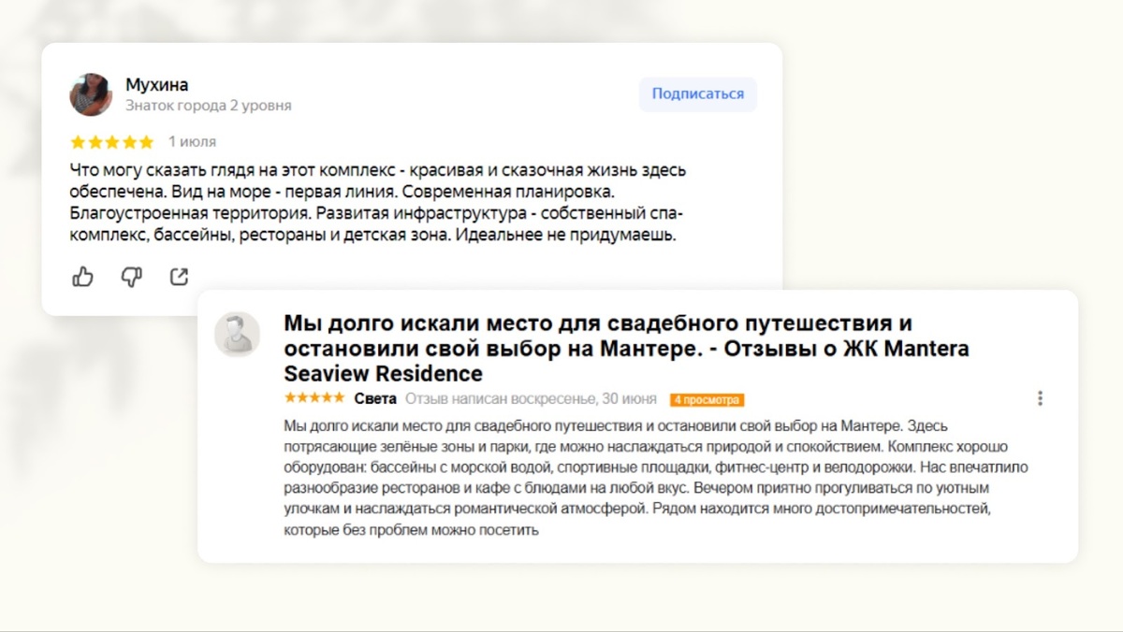Image resolution: width=1123 pixels, height=632 pixels.
Task: Click the orange 4 просмотра badge
Action: (x=707, y=400)
